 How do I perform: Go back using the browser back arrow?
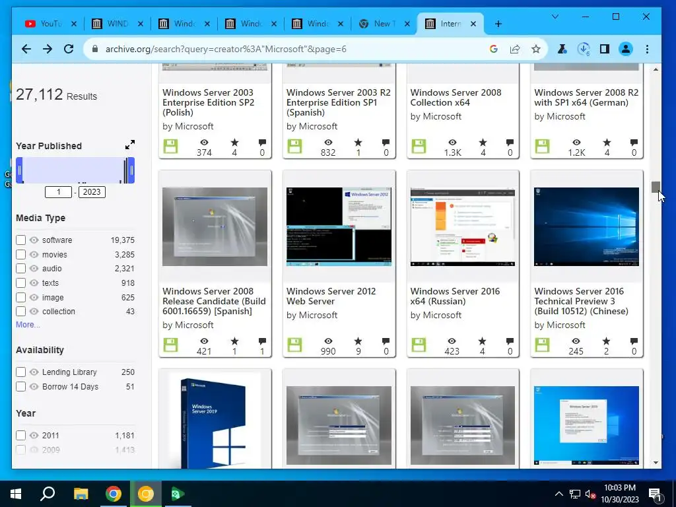26,49
